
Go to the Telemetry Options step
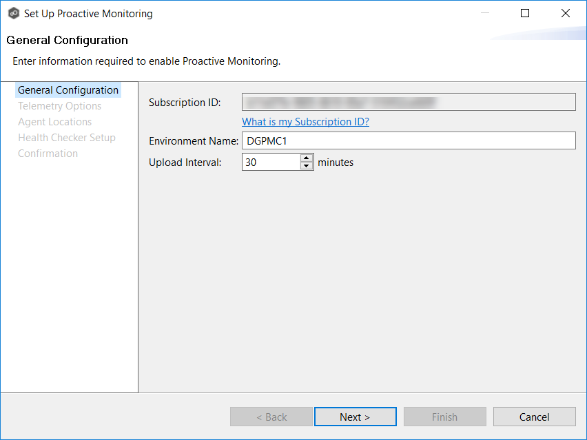(59, 106)
